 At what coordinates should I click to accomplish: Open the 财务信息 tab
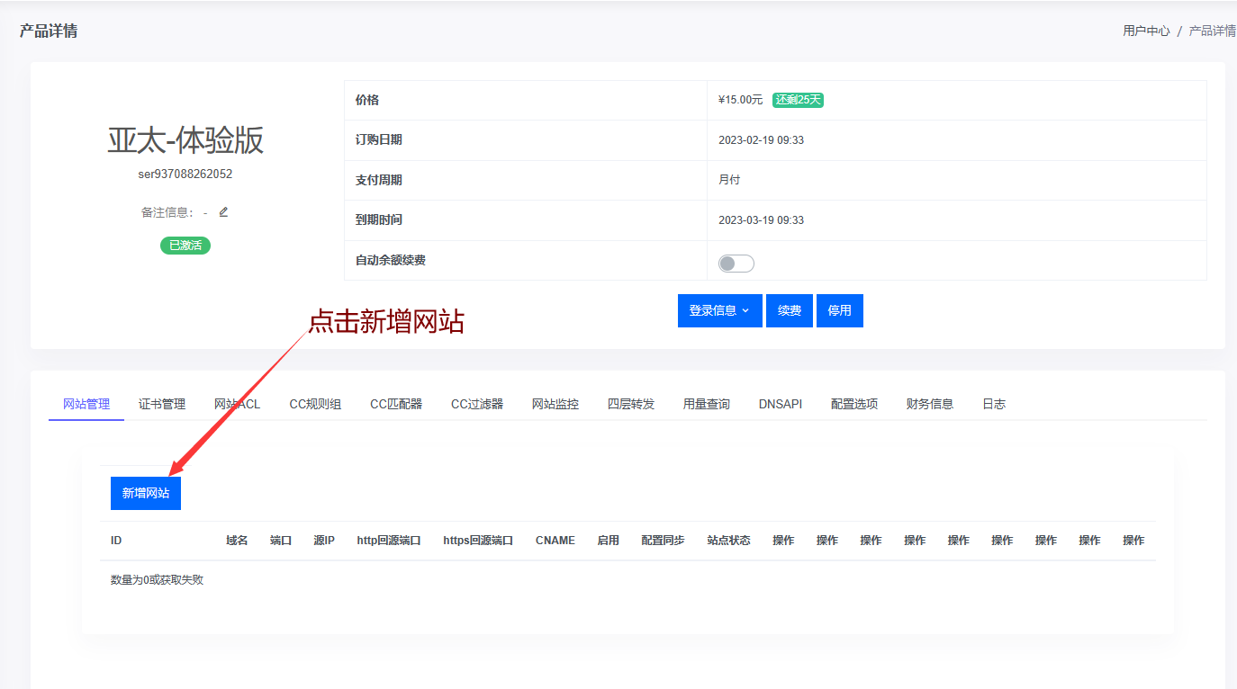pos(930,404)
